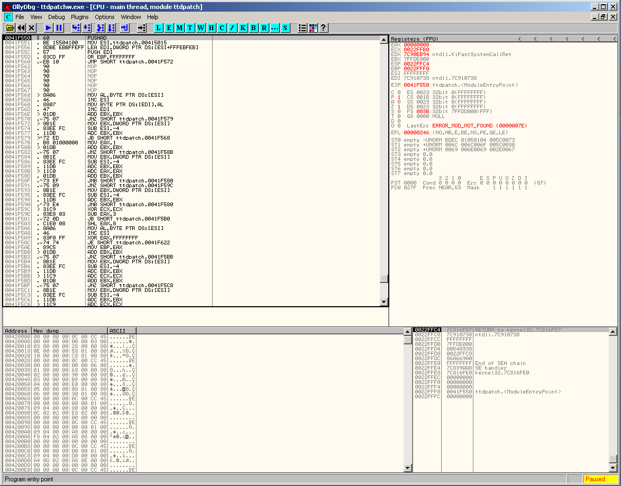Run the program with play icon
Screen dimensions: 621x486
click(x=48, y=27)
